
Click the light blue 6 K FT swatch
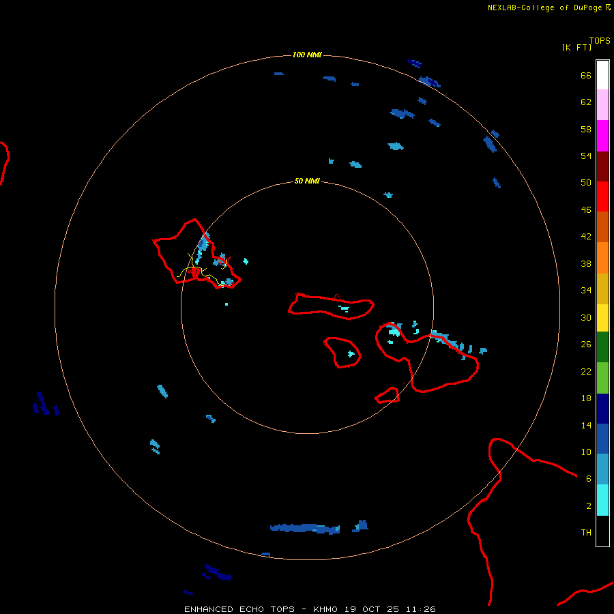(x=602, y=469)
